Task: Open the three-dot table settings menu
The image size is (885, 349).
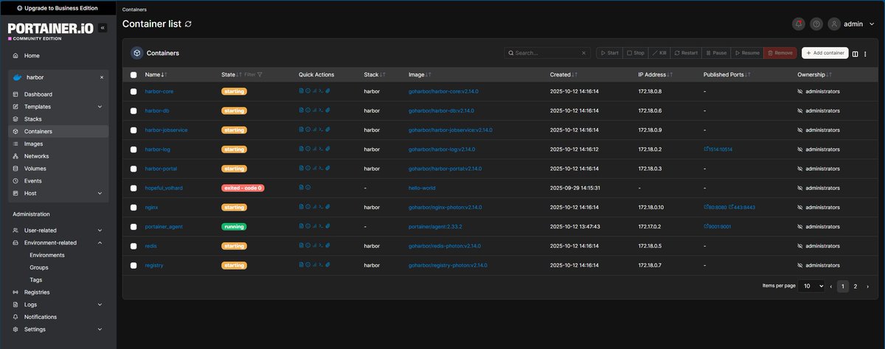Action: click(864, 53)
